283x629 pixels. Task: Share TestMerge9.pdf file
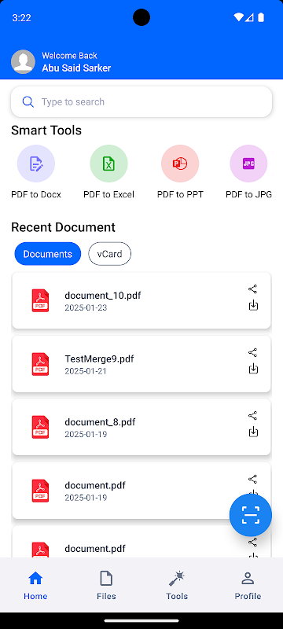252,352
